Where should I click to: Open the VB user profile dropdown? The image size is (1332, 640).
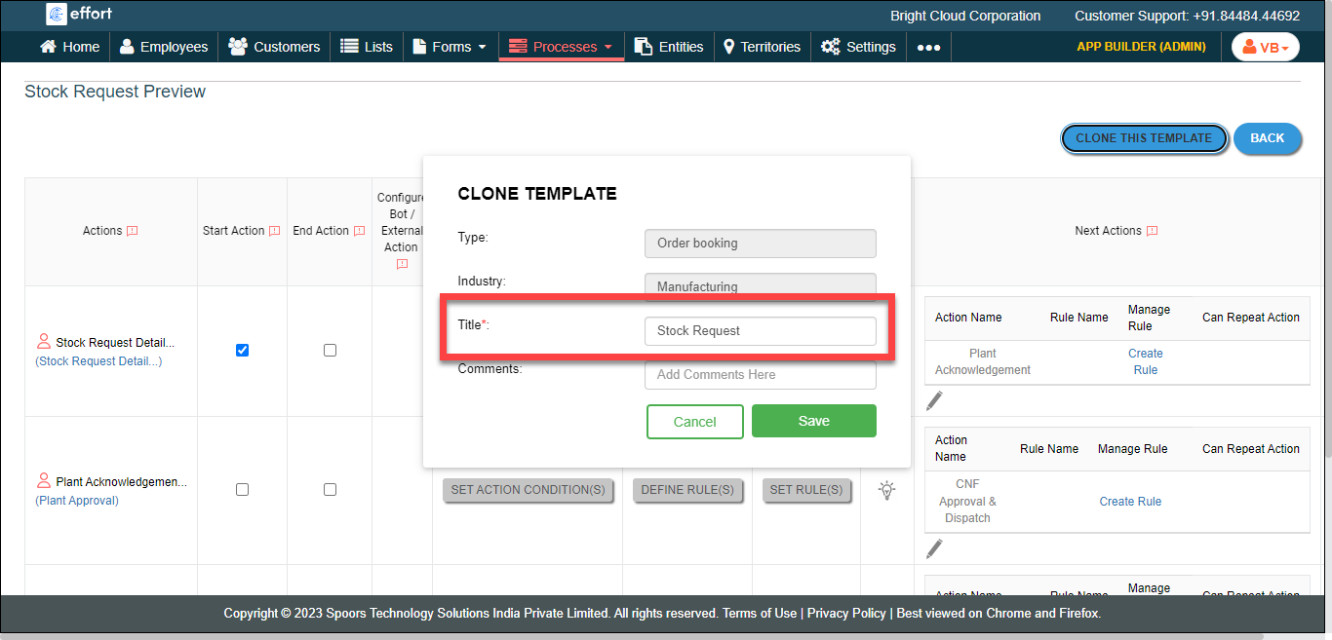[x=1265, y=47]
